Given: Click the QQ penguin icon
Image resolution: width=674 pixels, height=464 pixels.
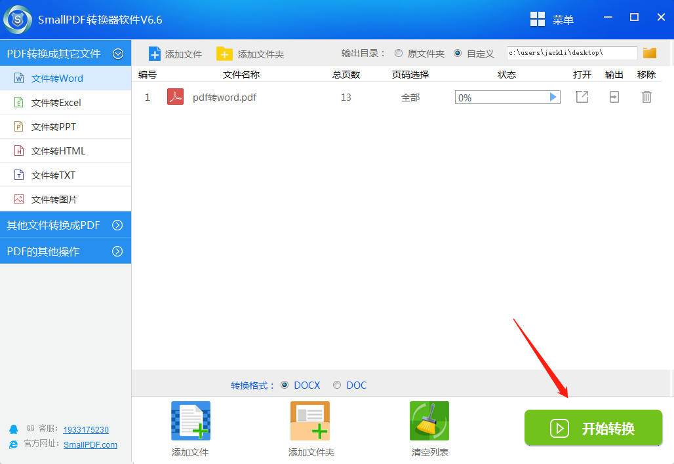Looking at the screenshot, I should (x=13, y=429).
